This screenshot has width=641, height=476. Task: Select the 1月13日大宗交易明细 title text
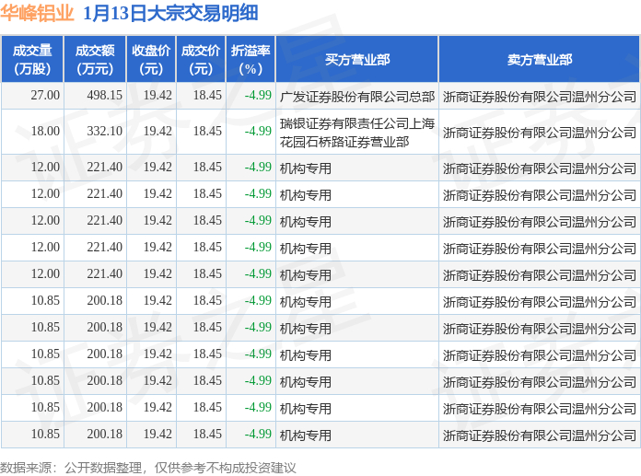pos(170,13)
